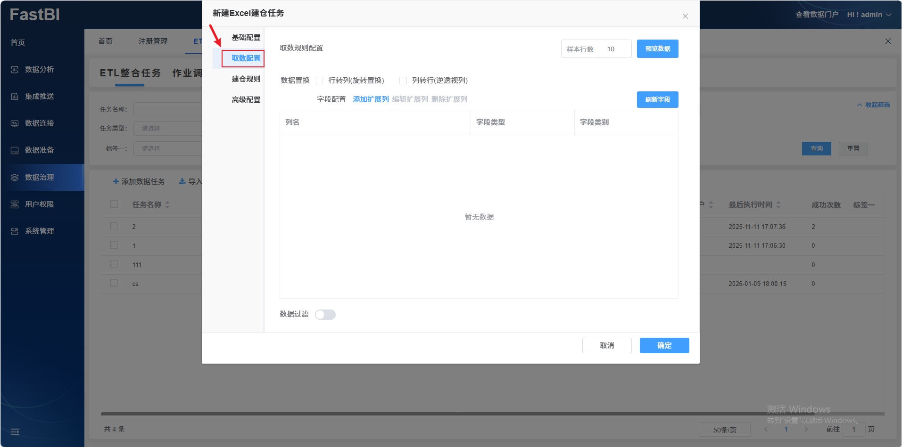Go to the previous page arrow
This screenshot has width=902, height=447.
coord(766,429)
